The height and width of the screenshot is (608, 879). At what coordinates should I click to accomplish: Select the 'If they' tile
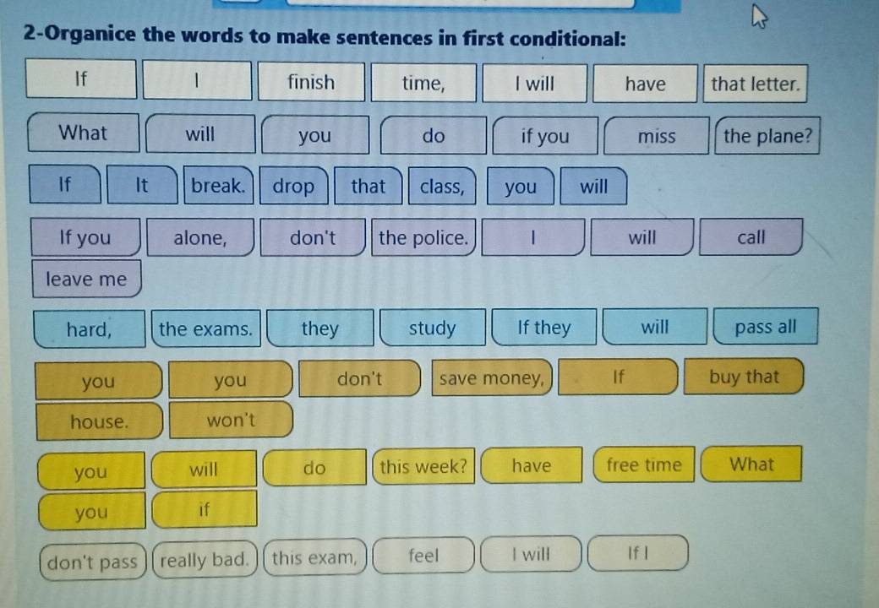click(x=543, y=328)
